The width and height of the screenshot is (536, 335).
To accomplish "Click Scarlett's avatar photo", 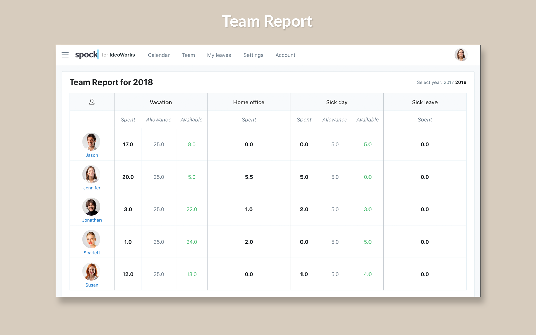I will tap(91, 239).
